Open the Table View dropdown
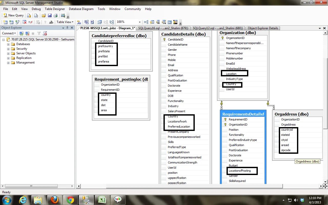Image resolution: width=328 pixels, height=205 pixels. (x=65, y=22)
